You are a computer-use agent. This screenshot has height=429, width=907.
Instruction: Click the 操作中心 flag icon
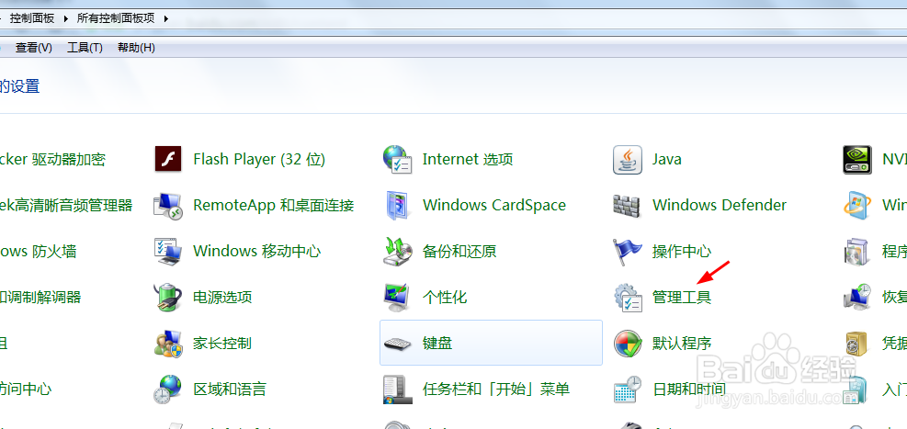(627, 252)
